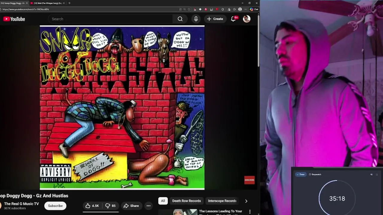Select the Stopwatch mode in timer widget
This screenshot has height=215, width=383.
(315, 174)
